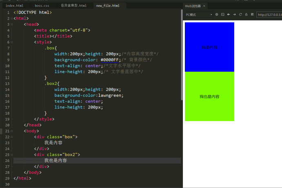Click the '我也是内容' text on line 26
Image resolution: width=282 pixels, height=188 pixels.
pyautogui.click(x=56, y=161)
